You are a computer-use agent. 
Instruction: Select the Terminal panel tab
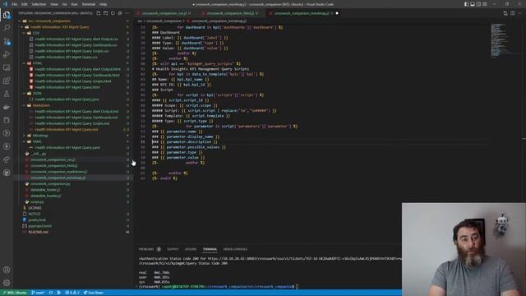tap(210, 249)
